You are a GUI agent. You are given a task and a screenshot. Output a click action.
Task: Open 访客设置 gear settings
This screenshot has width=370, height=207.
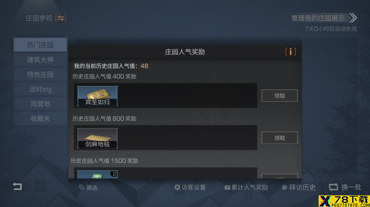tap(177, 187)
